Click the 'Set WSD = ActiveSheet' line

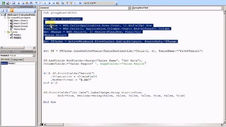pyautogui.click(x=62, y=19)
